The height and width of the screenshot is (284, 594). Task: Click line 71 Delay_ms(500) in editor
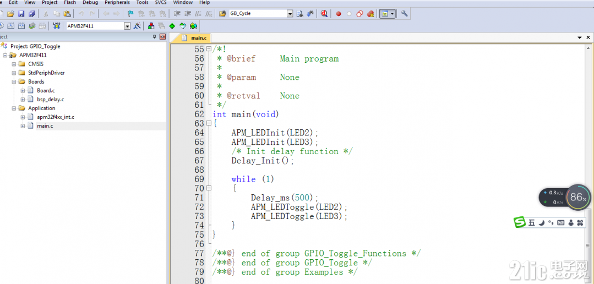click(x=285, y=198)
